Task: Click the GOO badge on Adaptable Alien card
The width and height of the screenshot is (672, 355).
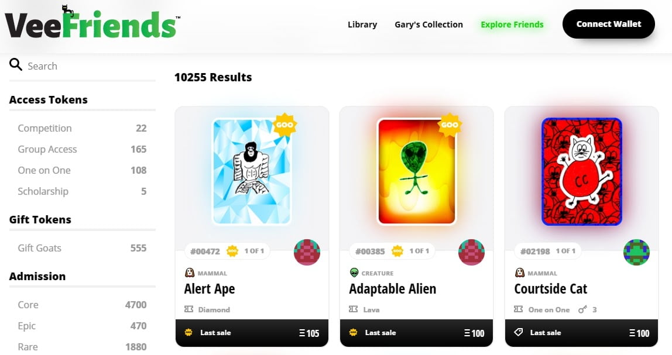Action: (449, 125)
